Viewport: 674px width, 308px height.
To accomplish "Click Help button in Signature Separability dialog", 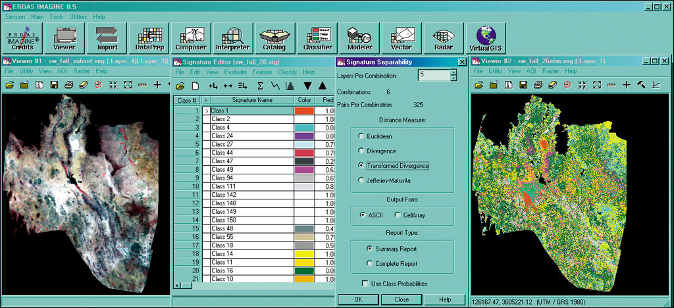I will 445,299.
